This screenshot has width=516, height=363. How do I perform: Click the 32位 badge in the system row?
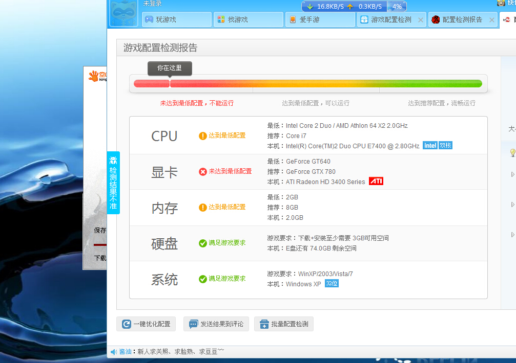[332, 283]
